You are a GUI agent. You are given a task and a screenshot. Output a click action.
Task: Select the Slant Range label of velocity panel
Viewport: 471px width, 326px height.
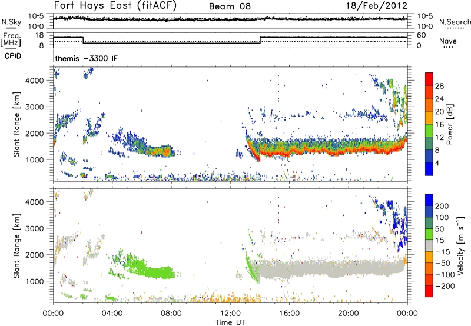(x=16, y=245)
